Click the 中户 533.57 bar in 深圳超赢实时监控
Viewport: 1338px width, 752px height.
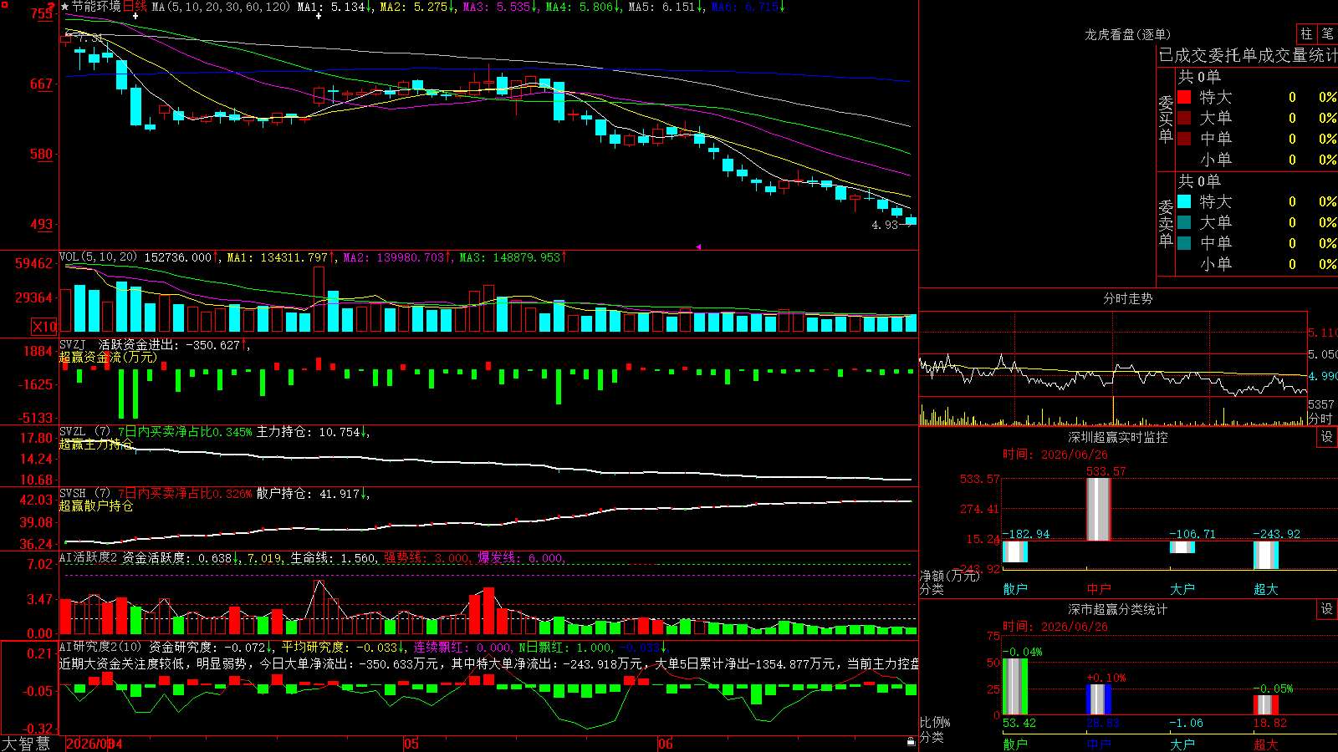click(x=1099, y=510)
